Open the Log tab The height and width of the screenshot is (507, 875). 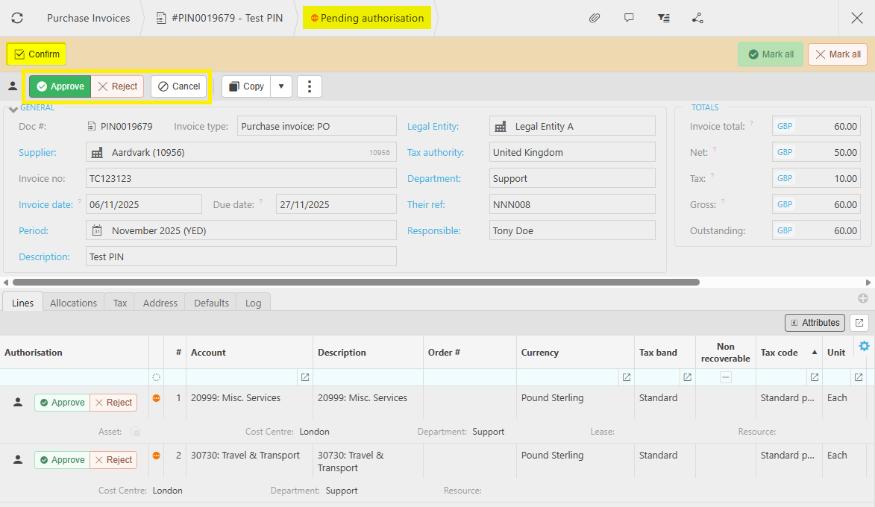[253, 303]
